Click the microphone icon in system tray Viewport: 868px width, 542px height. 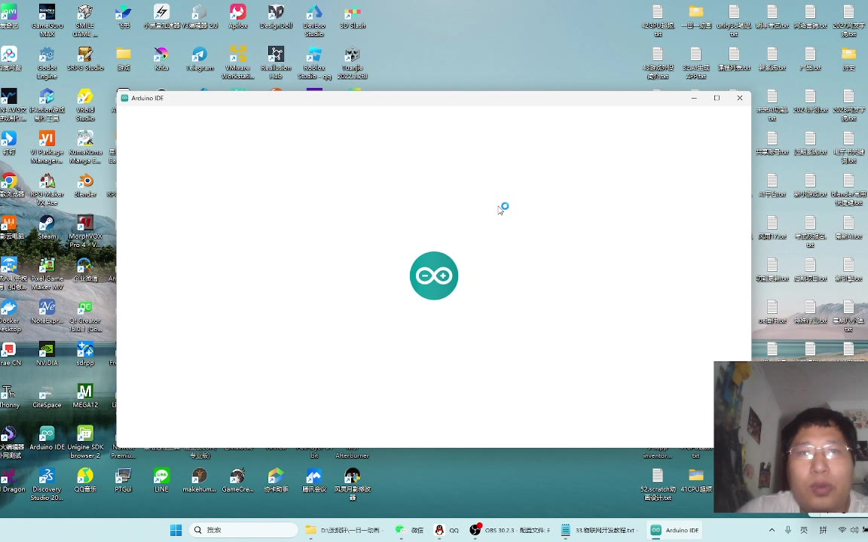tap(787, 530)
